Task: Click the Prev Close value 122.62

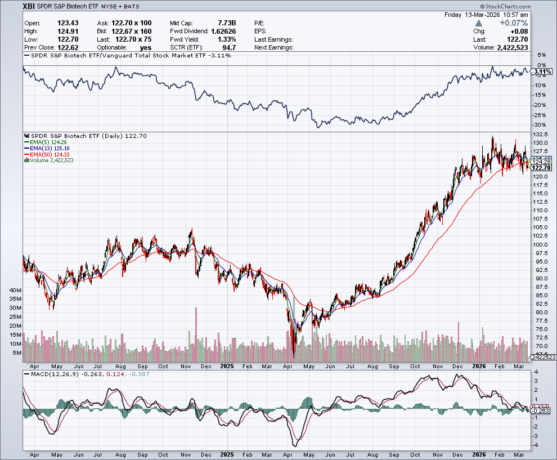Action: (x=68, y=48)
